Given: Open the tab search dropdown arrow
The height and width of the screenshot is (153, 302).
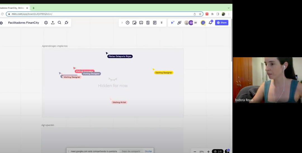Looking at the screenshot, I should point(229,8).
